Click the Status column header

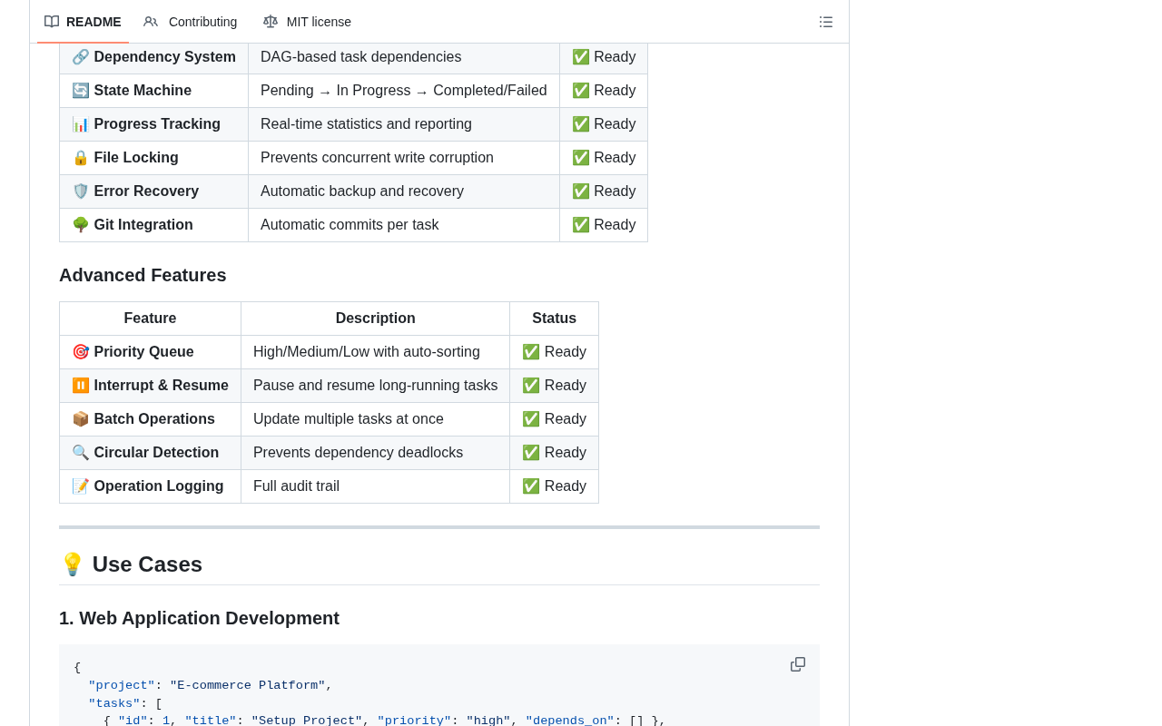coord(554,319)
